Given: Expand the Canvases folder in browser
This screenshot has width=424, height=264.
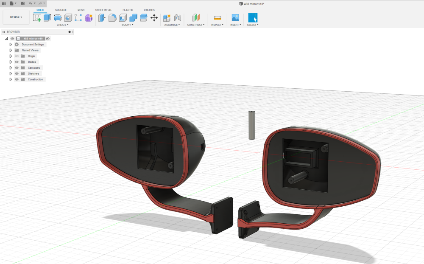Looking at the screenshot, I should point(11,68).
